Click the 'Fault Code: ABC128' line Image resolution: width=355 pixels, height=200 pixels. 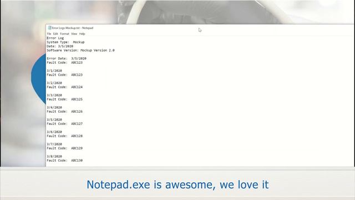point(64,136)
